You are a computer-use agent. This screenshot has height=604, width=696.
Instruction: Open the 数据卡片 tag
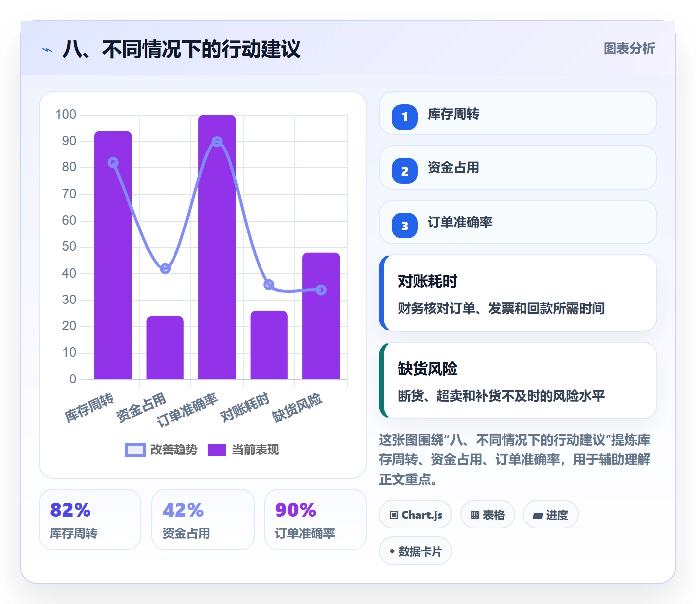tap(416, 551)
